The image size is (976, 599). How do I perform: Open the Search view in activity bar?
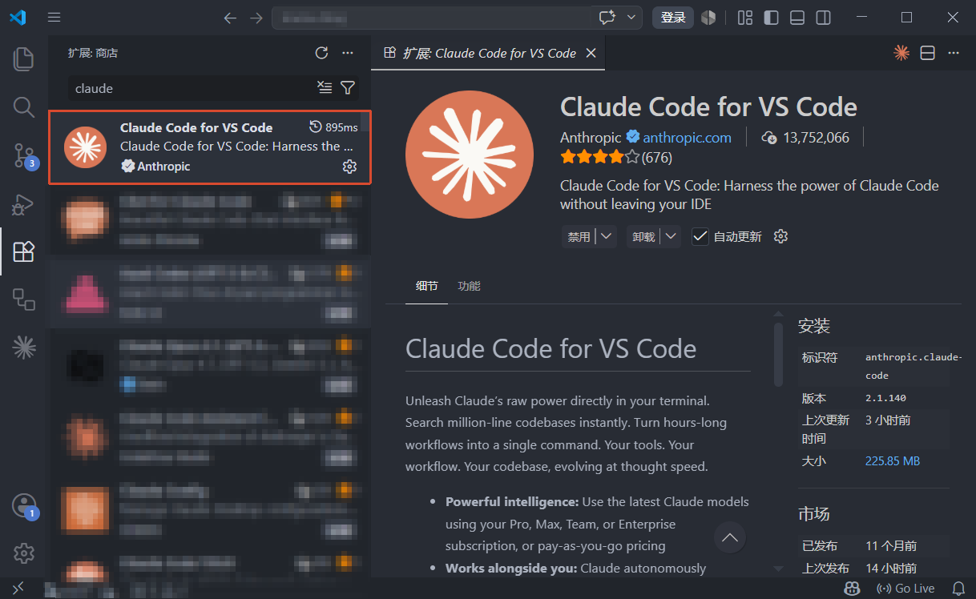[x=24, y=107]
